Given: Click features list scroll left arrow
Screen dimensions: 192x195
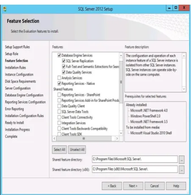Looking at the screenshot, I should click(x=54, y=138).
